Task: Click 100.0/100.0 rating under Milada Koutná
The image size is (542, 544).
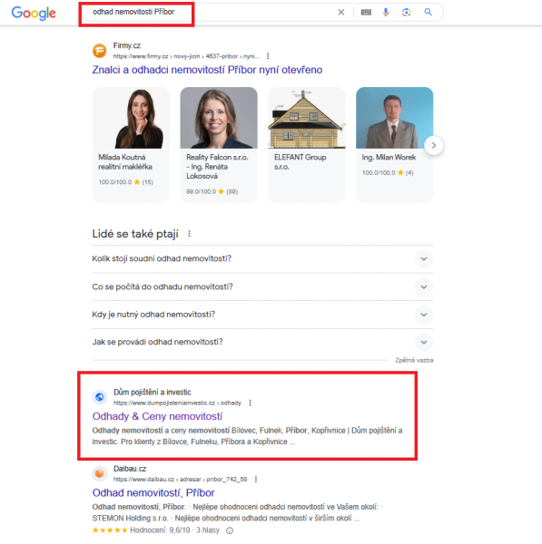Action: click(126, 182)
